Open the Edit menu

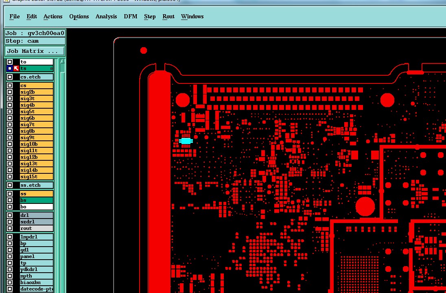(32, 17)
